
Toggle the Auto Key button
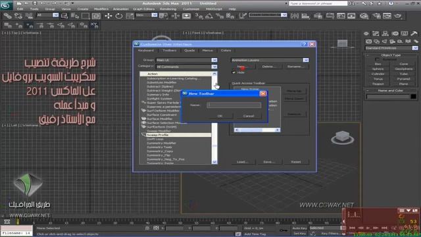tap(300, 228)
